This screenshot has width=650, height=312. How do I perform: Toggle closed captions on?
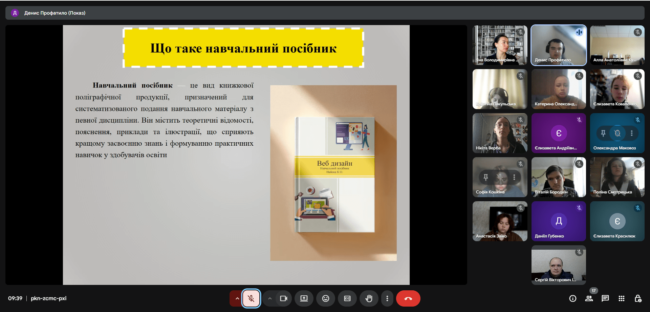tap(347, 298)
